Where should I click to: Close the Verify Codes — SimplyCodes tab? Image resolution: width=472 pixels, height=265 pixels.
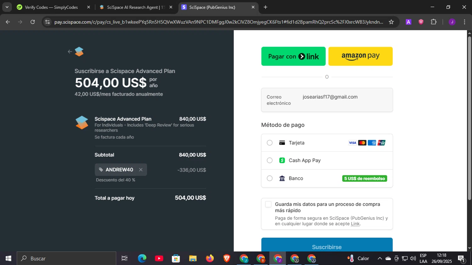(x=88, y=7)
